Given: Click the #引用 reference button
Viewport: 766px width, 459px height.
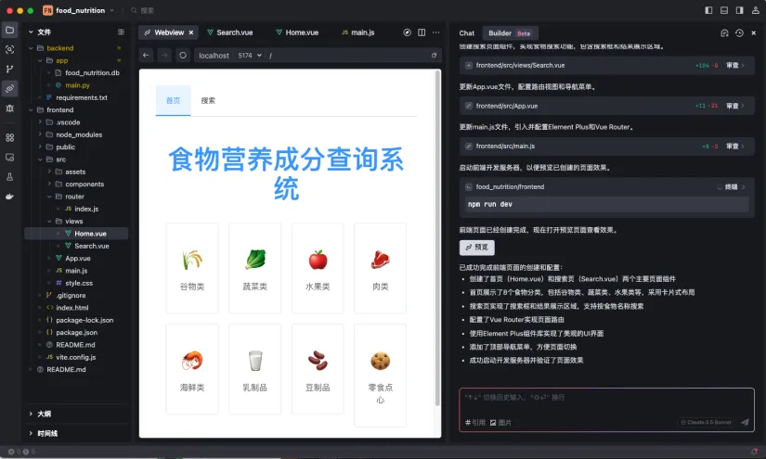Looking at the screenshot, I should pos(475,423).
